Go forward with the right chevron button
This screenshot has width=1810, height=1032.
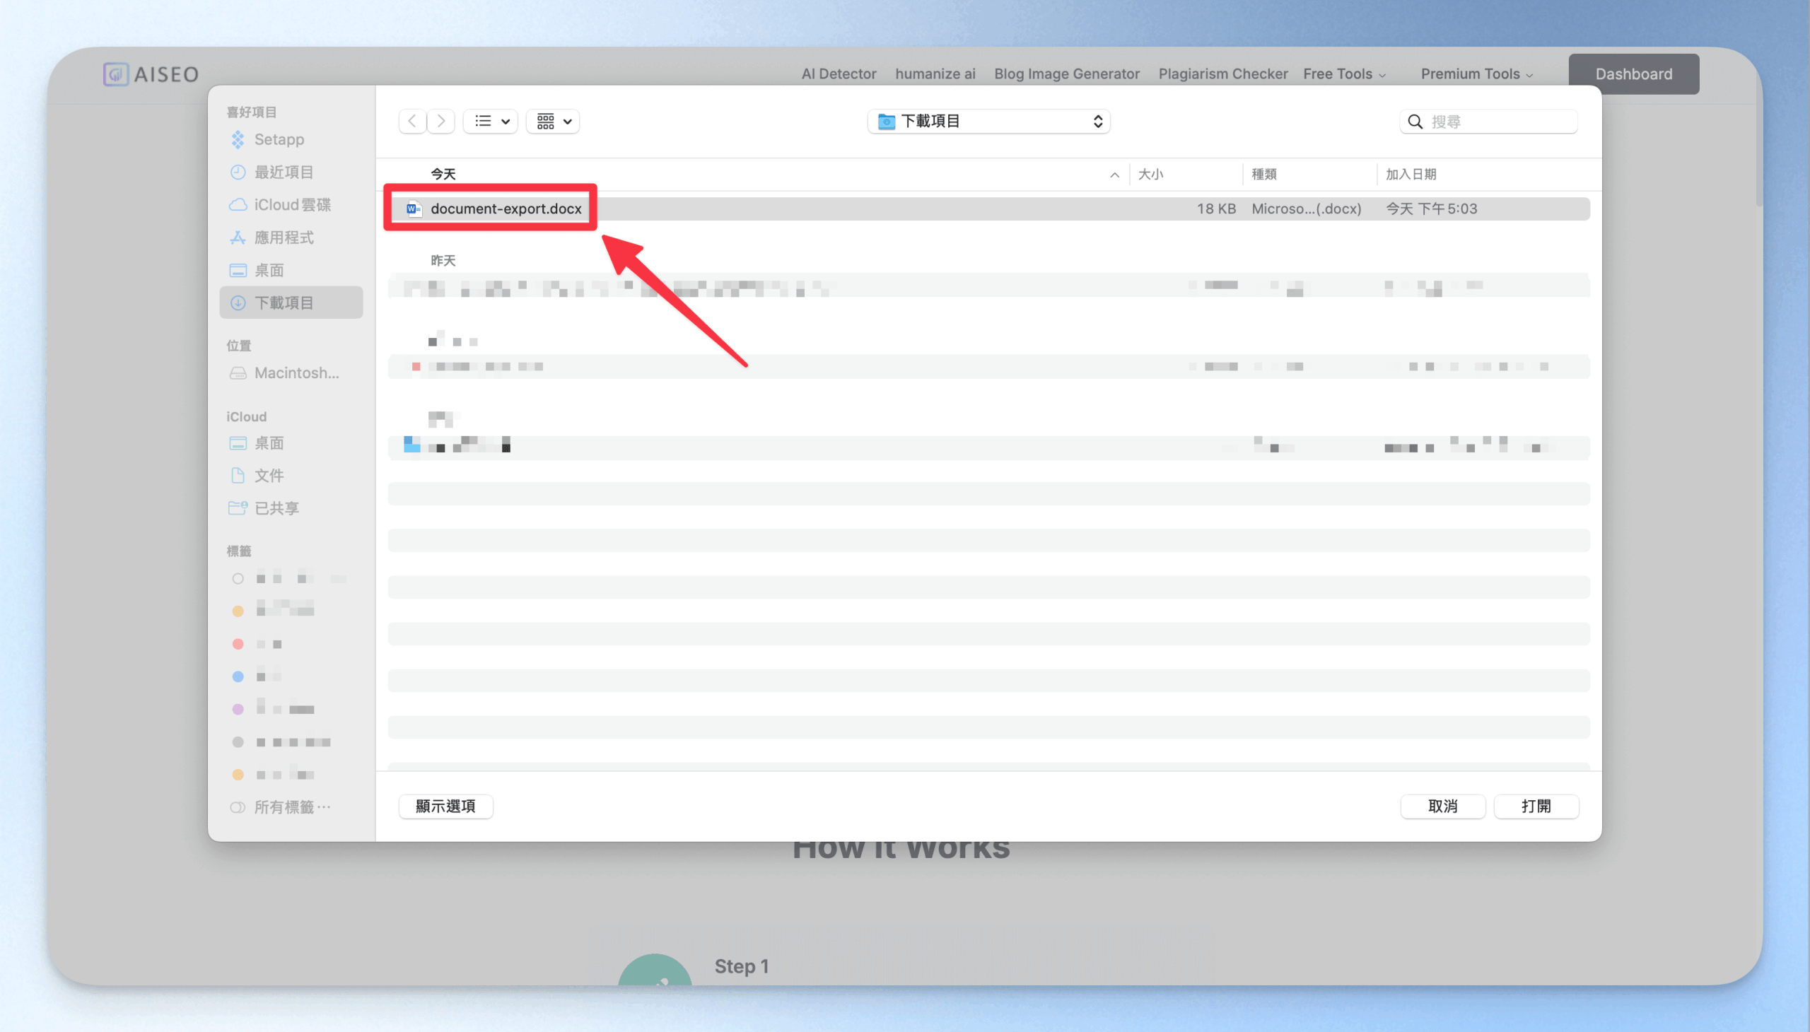[x=441, y=121]
